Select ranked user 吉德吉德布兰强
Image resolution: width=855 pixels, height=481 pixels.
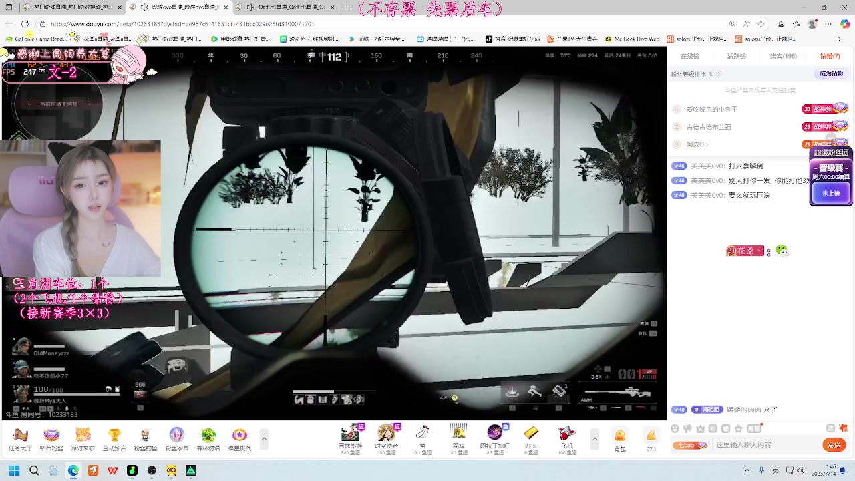pos(709,126)
